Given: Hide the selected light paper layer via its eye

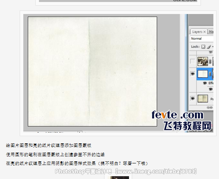Looking at the screenshot, I should (192, 74).
